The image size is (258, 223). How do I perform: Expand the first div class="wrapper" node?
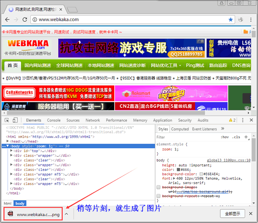pyautogui.click(x=11, y=155)
